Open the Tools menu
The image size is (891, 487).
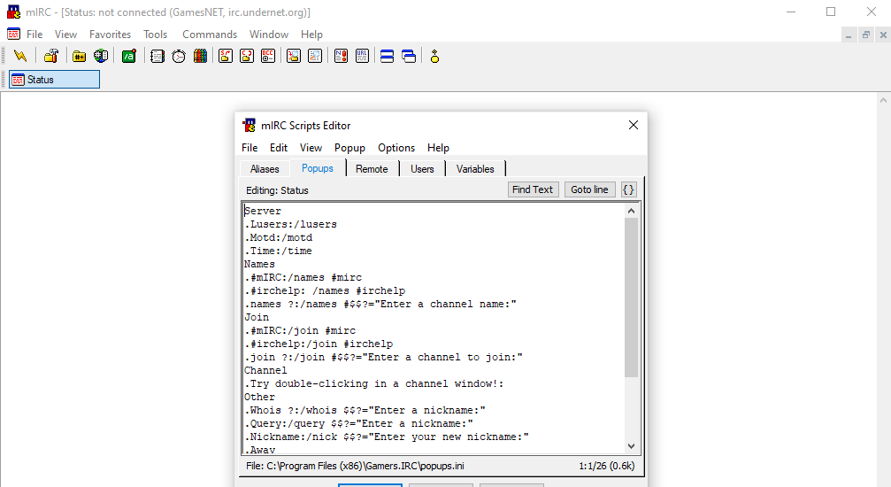(x=155, y=35)
